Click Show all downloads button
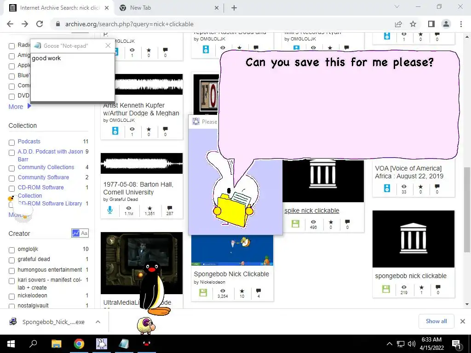 pyautogui.click(x=436, y=321)
